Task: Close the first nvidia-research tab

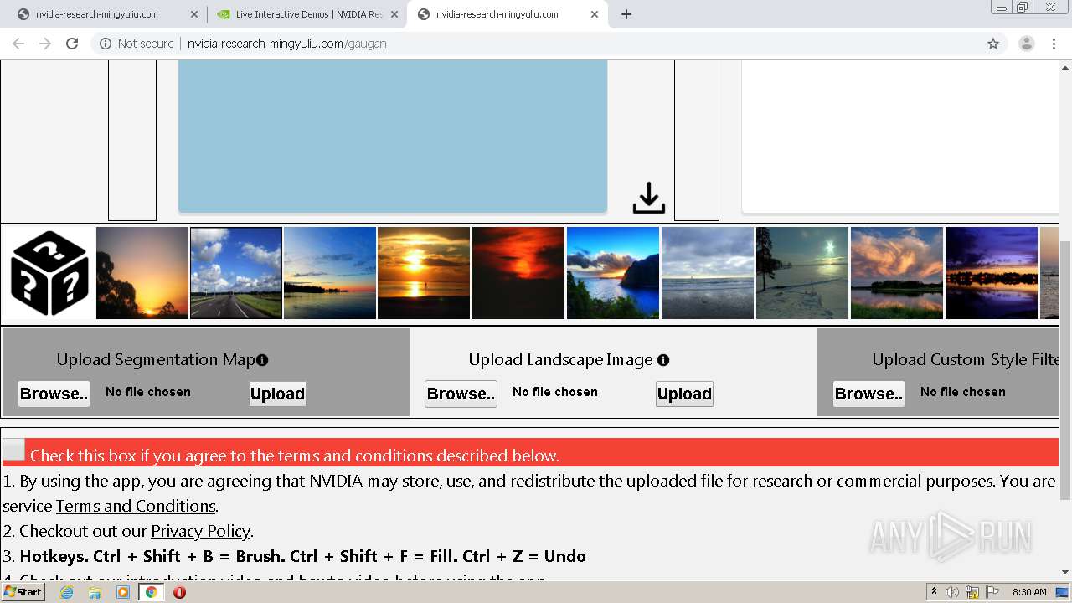Action: [x=194, y=14]
